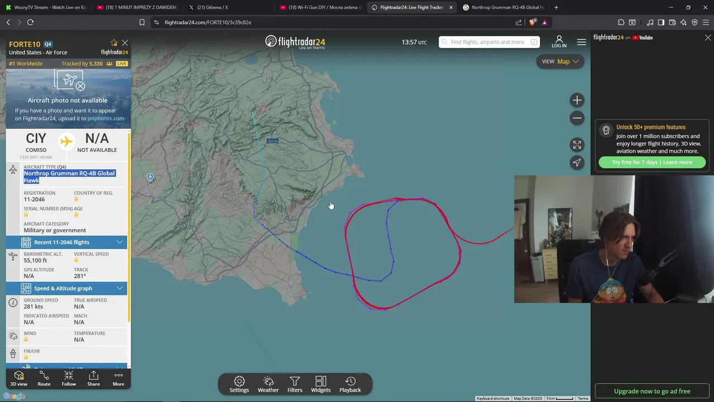Close the Flightradar24 YouTube side panel
The height and width of the screenshot is (402, 714).
point(708,38)
